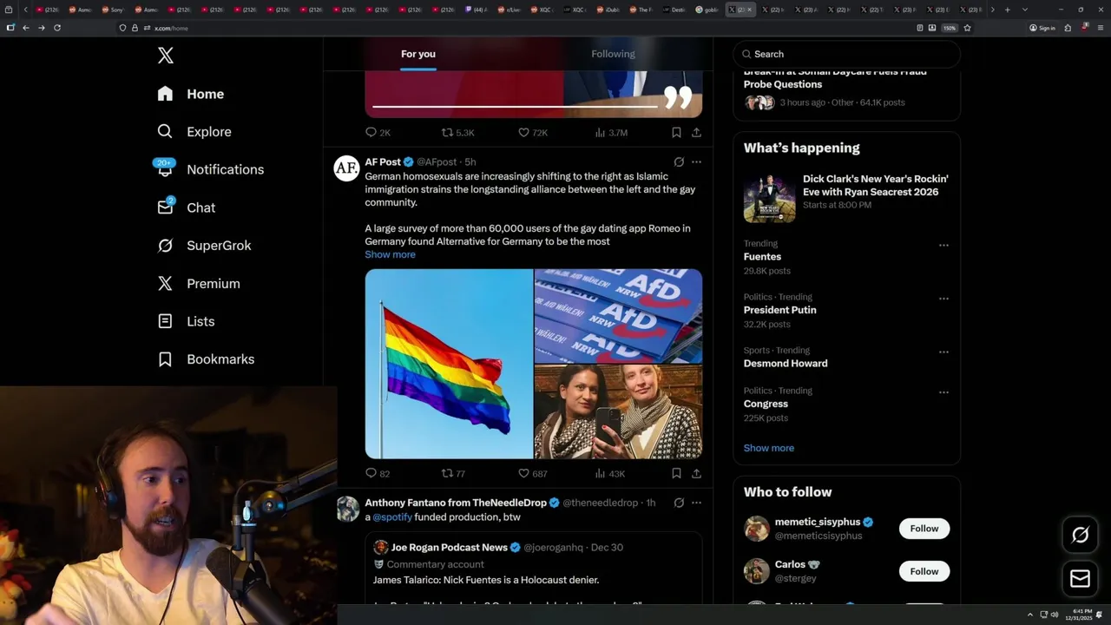Open Grok explain on the AF Post tweet
The height and width of the screenshot is (625, 1111).
pos(679,162)
